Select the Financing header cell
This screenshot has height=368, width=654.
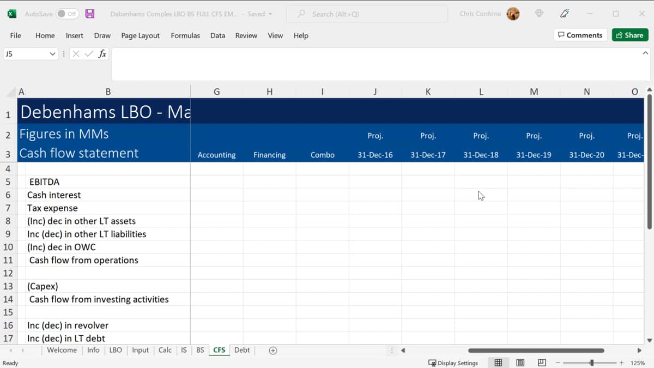click(269, 154)
